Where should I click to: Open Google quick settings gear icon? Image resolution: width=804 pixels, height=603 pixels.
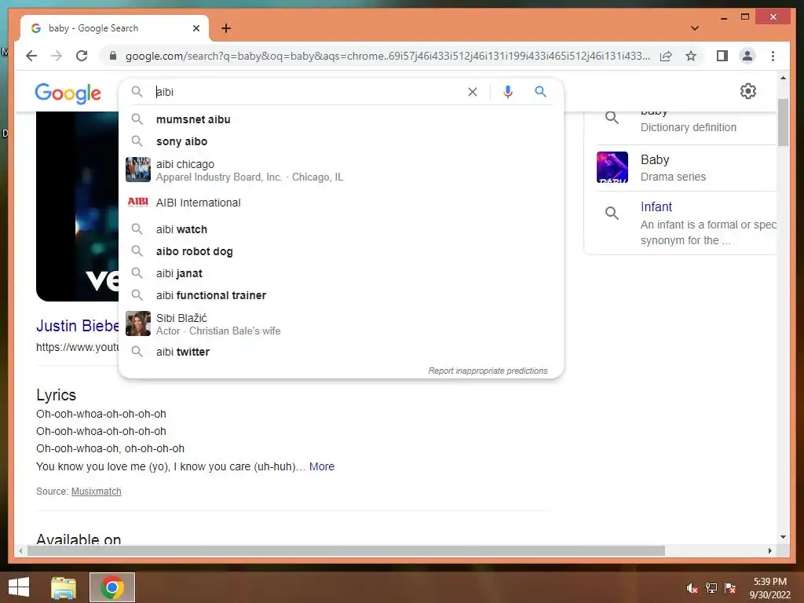pyautogui.click(x=748, y=91)
